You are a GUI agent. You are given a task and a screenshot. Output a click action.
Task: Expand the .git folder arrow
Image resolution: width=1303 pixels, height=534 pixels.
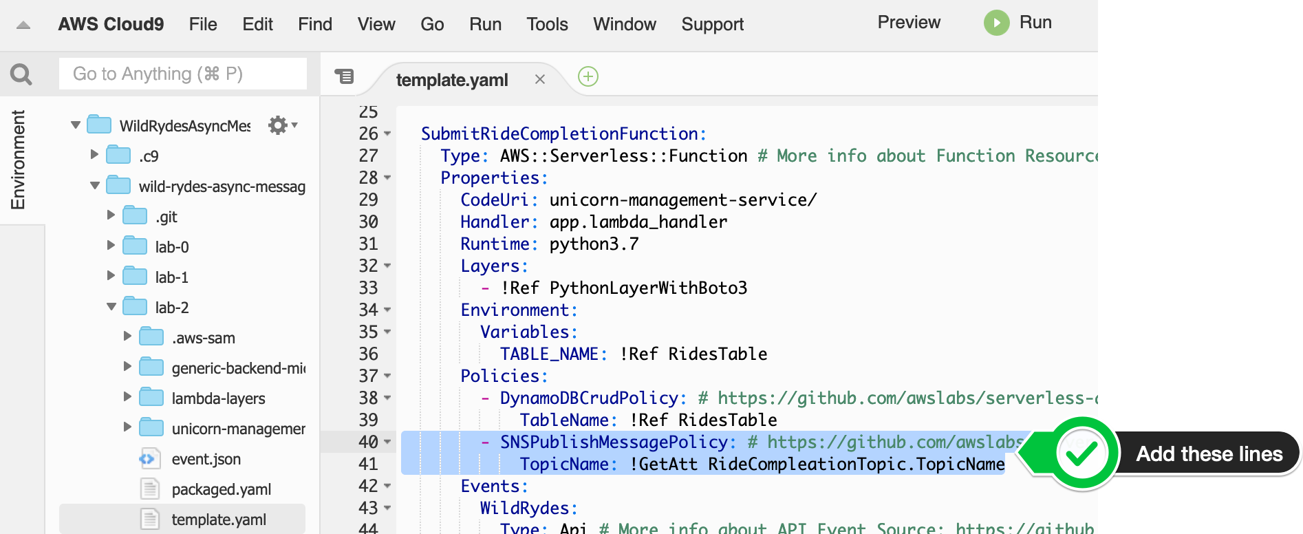111,215
